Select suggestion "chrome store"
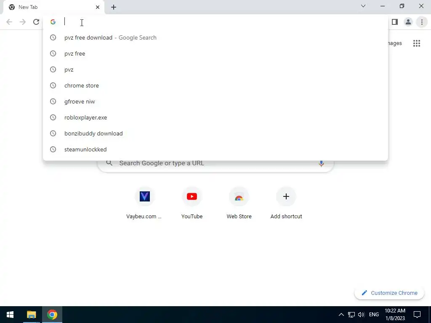This screenshot has width=431, height=323. (x=215, y=85)
